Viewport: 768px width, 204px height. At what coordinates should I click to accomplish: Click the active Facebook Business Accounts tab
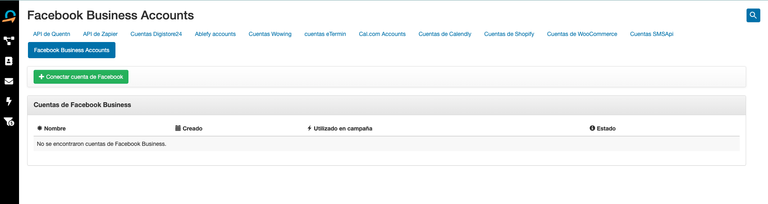click(72, 50)
